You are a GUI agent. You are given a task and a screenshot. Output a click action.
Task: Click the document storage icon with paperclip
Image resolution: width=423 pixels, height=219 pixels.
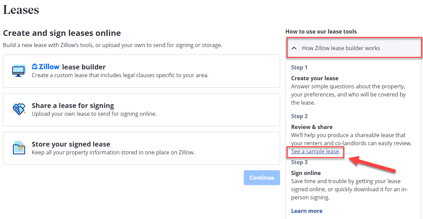19,148
